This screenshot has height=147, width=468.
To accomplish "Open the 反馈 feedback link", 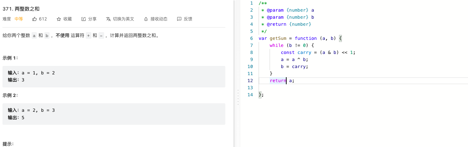I will 185,19.
